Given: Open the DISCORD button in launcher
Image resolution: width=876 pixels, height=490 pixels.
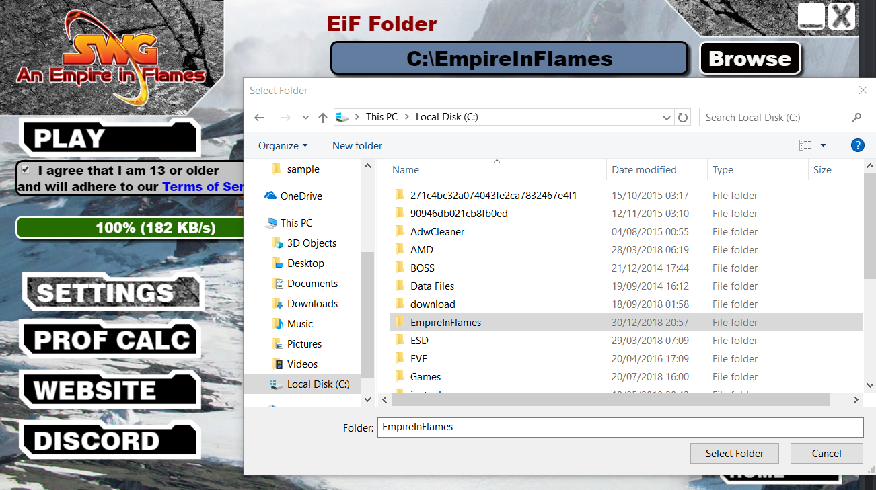Looking at the screenshot, I should click(111, 441).
